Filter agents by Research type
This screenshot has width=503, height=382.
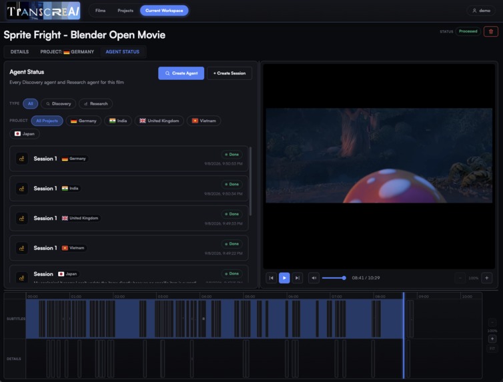tap(95, 103)
